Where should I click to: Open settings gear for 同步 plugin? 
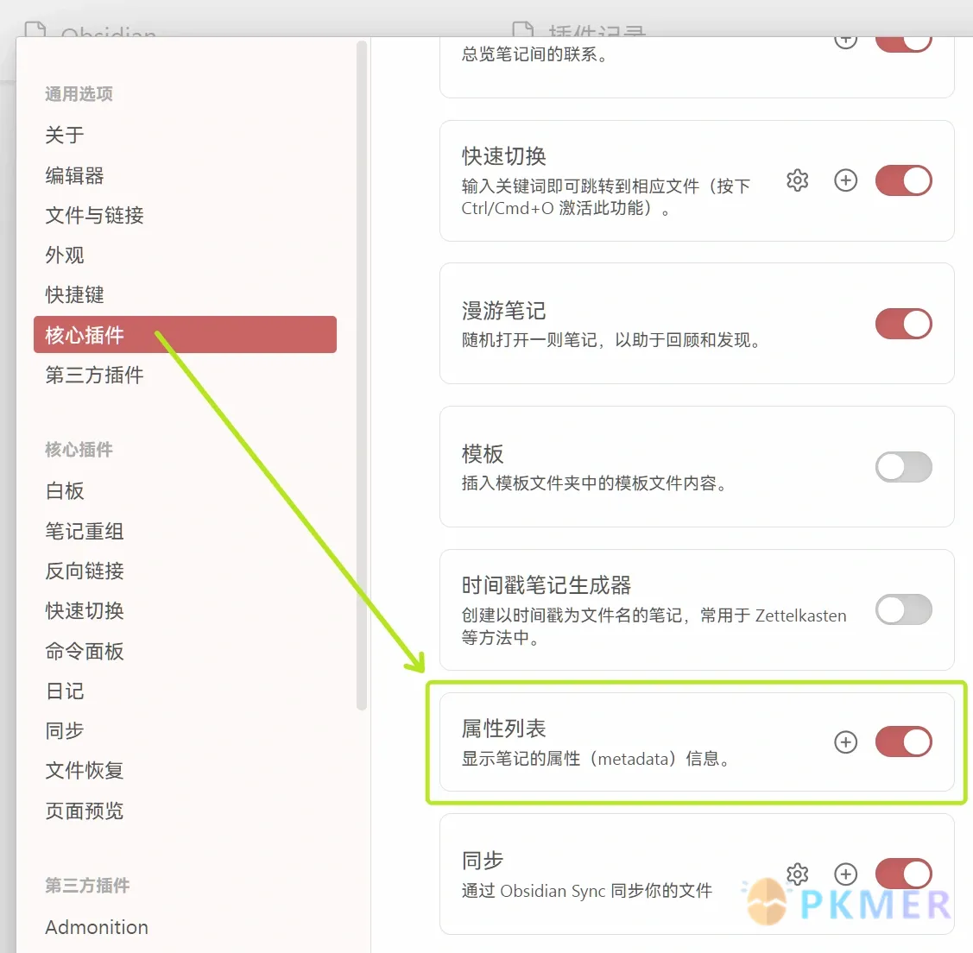(x=798, y=874)
